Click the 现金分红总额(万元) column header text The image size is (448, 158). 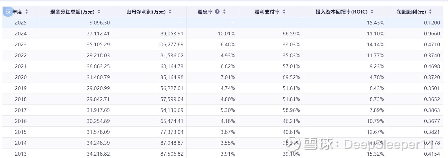72,12
